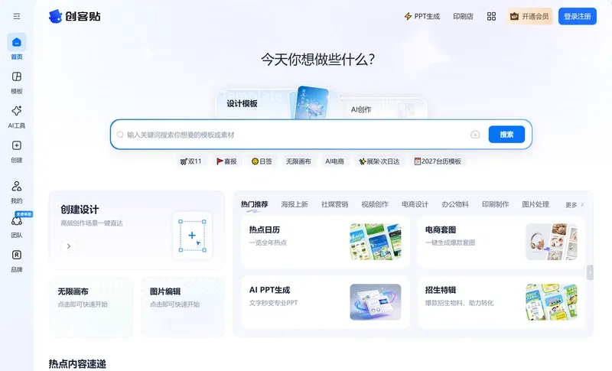Viewport: 612px width, 371px height.
Task: Select the 日签 search tag
Action: 262,161
